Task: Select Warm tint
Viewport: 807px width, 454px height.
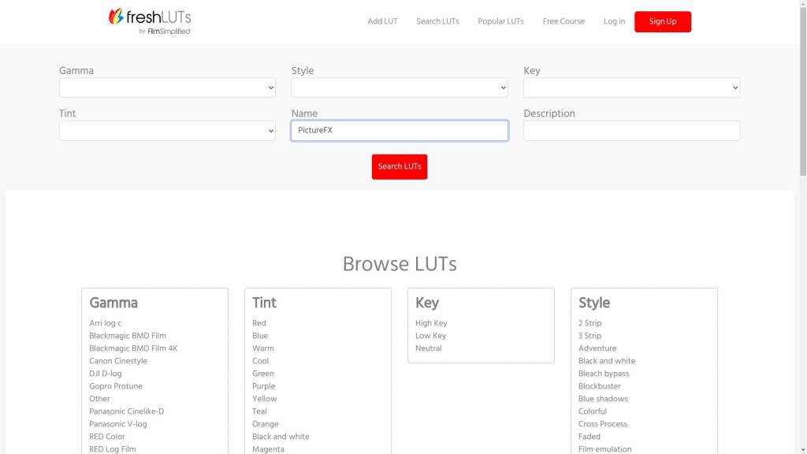Action: (x=263, y=348)
